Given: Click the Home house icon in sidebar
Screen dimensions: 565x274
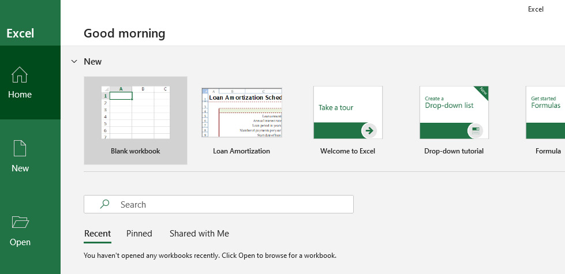Looking at the screenshot, I should (20, 74).
